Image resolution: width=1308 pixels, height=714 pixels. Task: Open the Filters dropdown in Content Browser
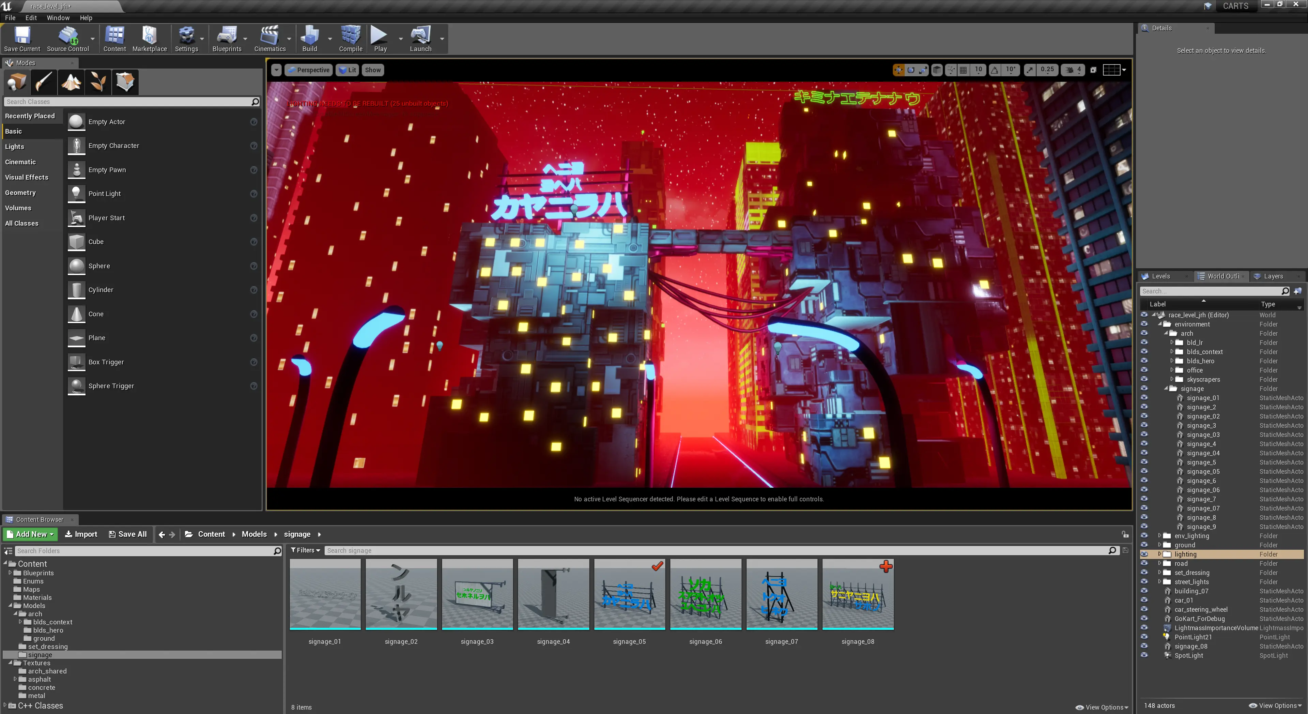[x=305, y=550]
